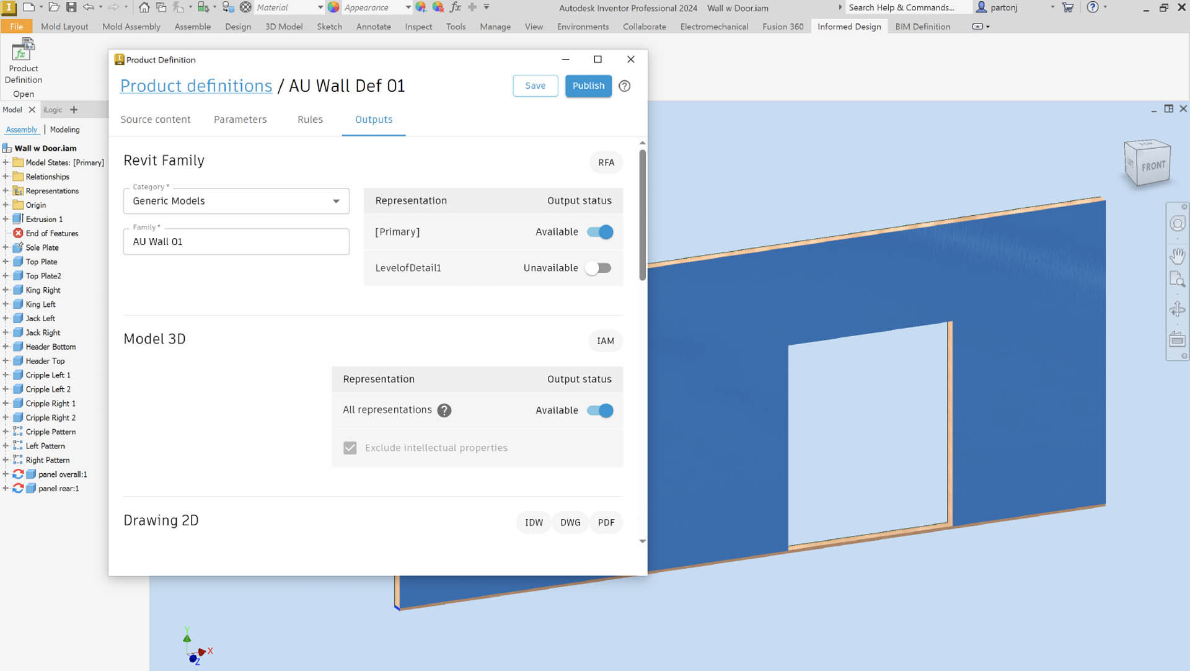Uncheck Exclude intellectual properties checkbox

click(x=350, y=448)
